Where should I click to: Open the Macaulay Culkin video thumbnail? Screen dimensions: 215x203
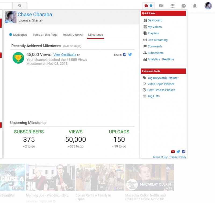[150, 177]
